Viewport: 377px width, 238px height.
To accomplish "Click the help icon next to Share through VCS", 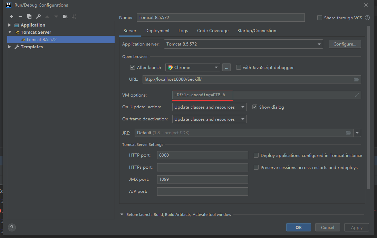I will tap(367, 18).
